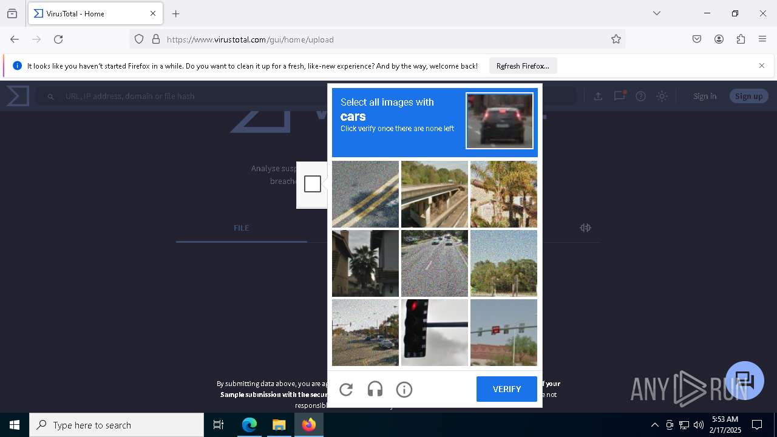The image size is (777, 437).
Task: Click the Type here to search box
Action: click(x=117, y=425)
